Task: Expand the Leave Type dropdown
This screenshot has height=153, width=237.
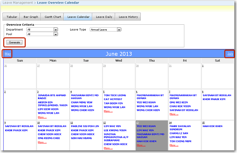Action: (x=119, y=30)
